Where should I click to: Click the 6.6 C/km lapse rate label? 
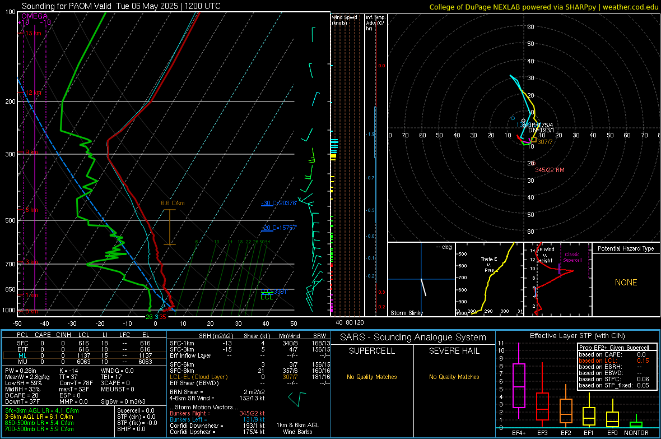point(173,203)
